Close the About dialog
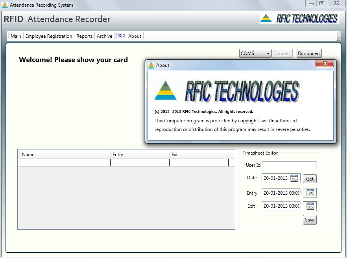This screenshot has width=347, height=258. tap(325, 63)
